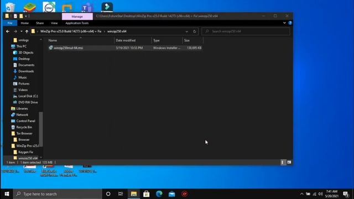Show hidden system tray icons
This screenshot has width=354, height=199.
[x=301, y=194]
